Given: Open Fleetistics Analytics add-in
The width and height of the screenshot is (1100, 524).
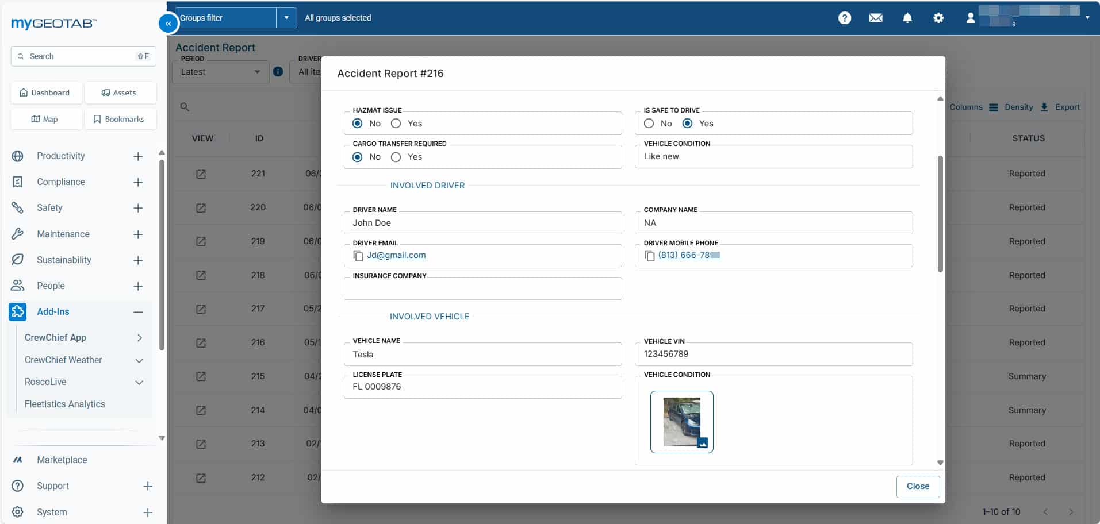Looking at the screenshot, I should pyautogui.click(x=65, y=404).
